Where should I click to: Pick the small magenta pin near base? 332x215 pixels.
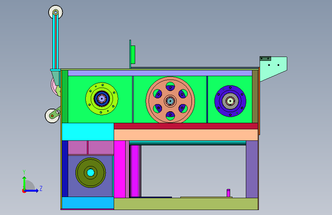pos(228,193)
